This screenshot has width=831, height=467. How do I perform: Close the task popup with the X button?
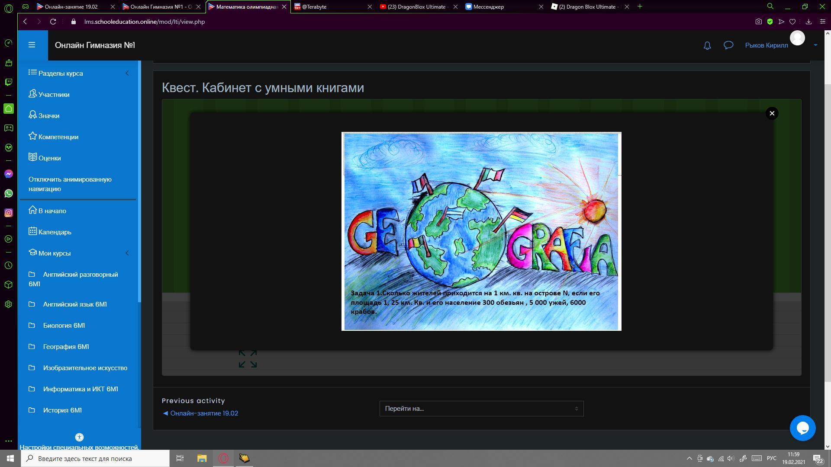point(772,113)
